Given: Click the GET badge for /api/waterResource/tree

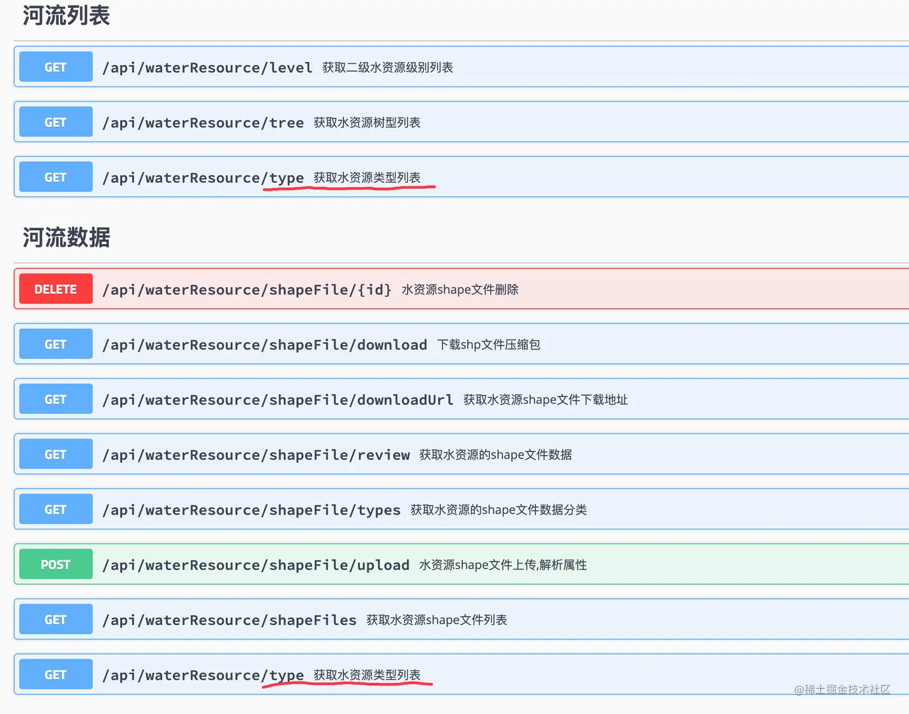Looking at the screenshot, I should click(56, 122).
